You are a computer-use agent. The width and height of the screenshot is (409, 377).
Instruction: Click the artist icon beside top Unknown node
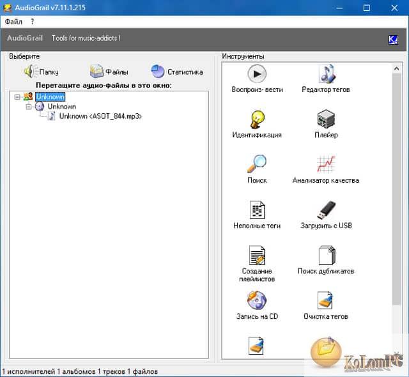pos(28,96)
